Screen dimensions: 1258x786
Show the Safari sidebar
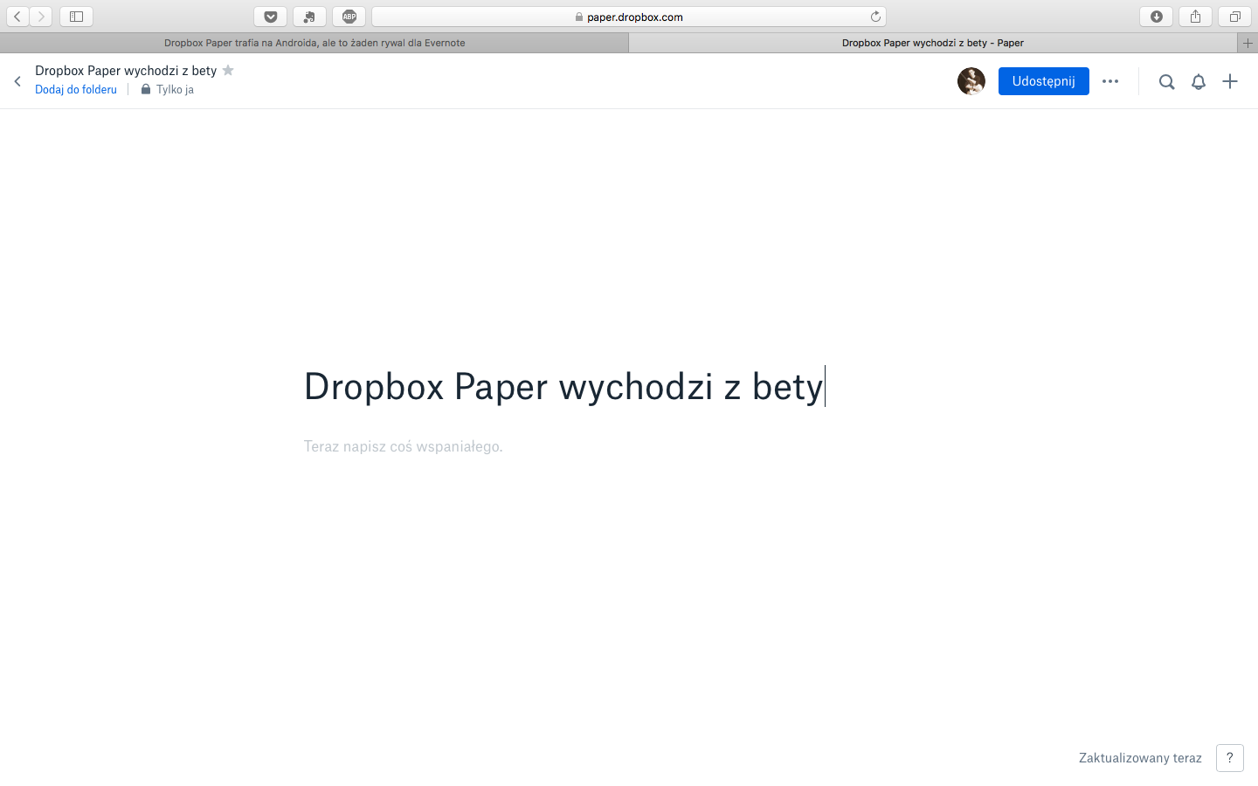pos(76,17)
